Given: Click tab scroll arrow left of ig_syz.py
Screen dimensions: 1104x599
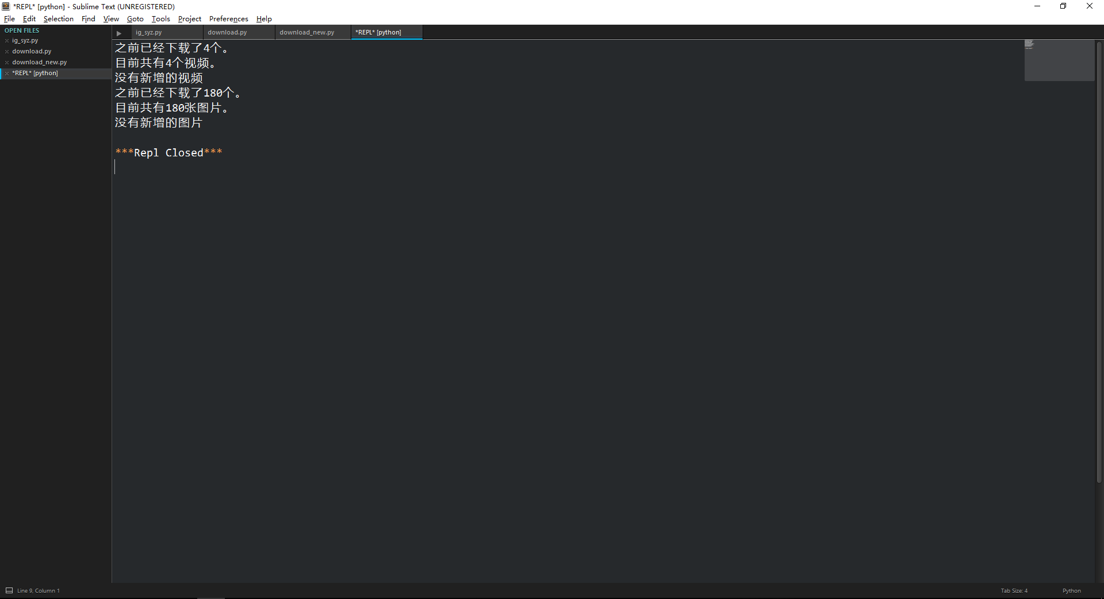Looking at the screenshot, I should [x=119, y=33].
